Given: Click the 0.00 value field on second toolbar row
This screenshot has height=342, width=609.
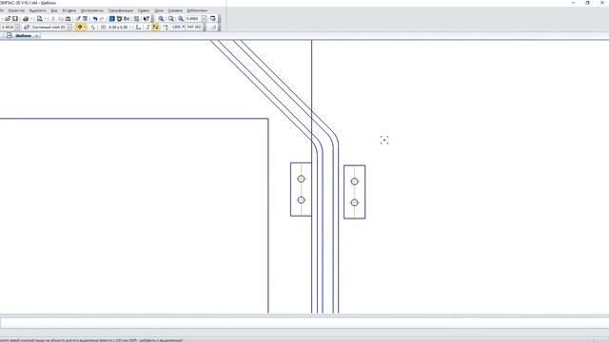Looking at the screenshot, I should (x=8, y=28).
